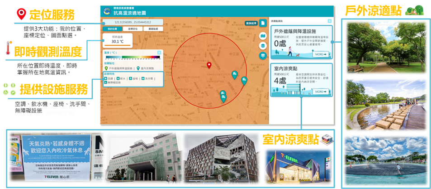This screenshot has height=189, width=431.
Task: Click the teal 室內涼爽點 legend pin
Action: point(138,68)
